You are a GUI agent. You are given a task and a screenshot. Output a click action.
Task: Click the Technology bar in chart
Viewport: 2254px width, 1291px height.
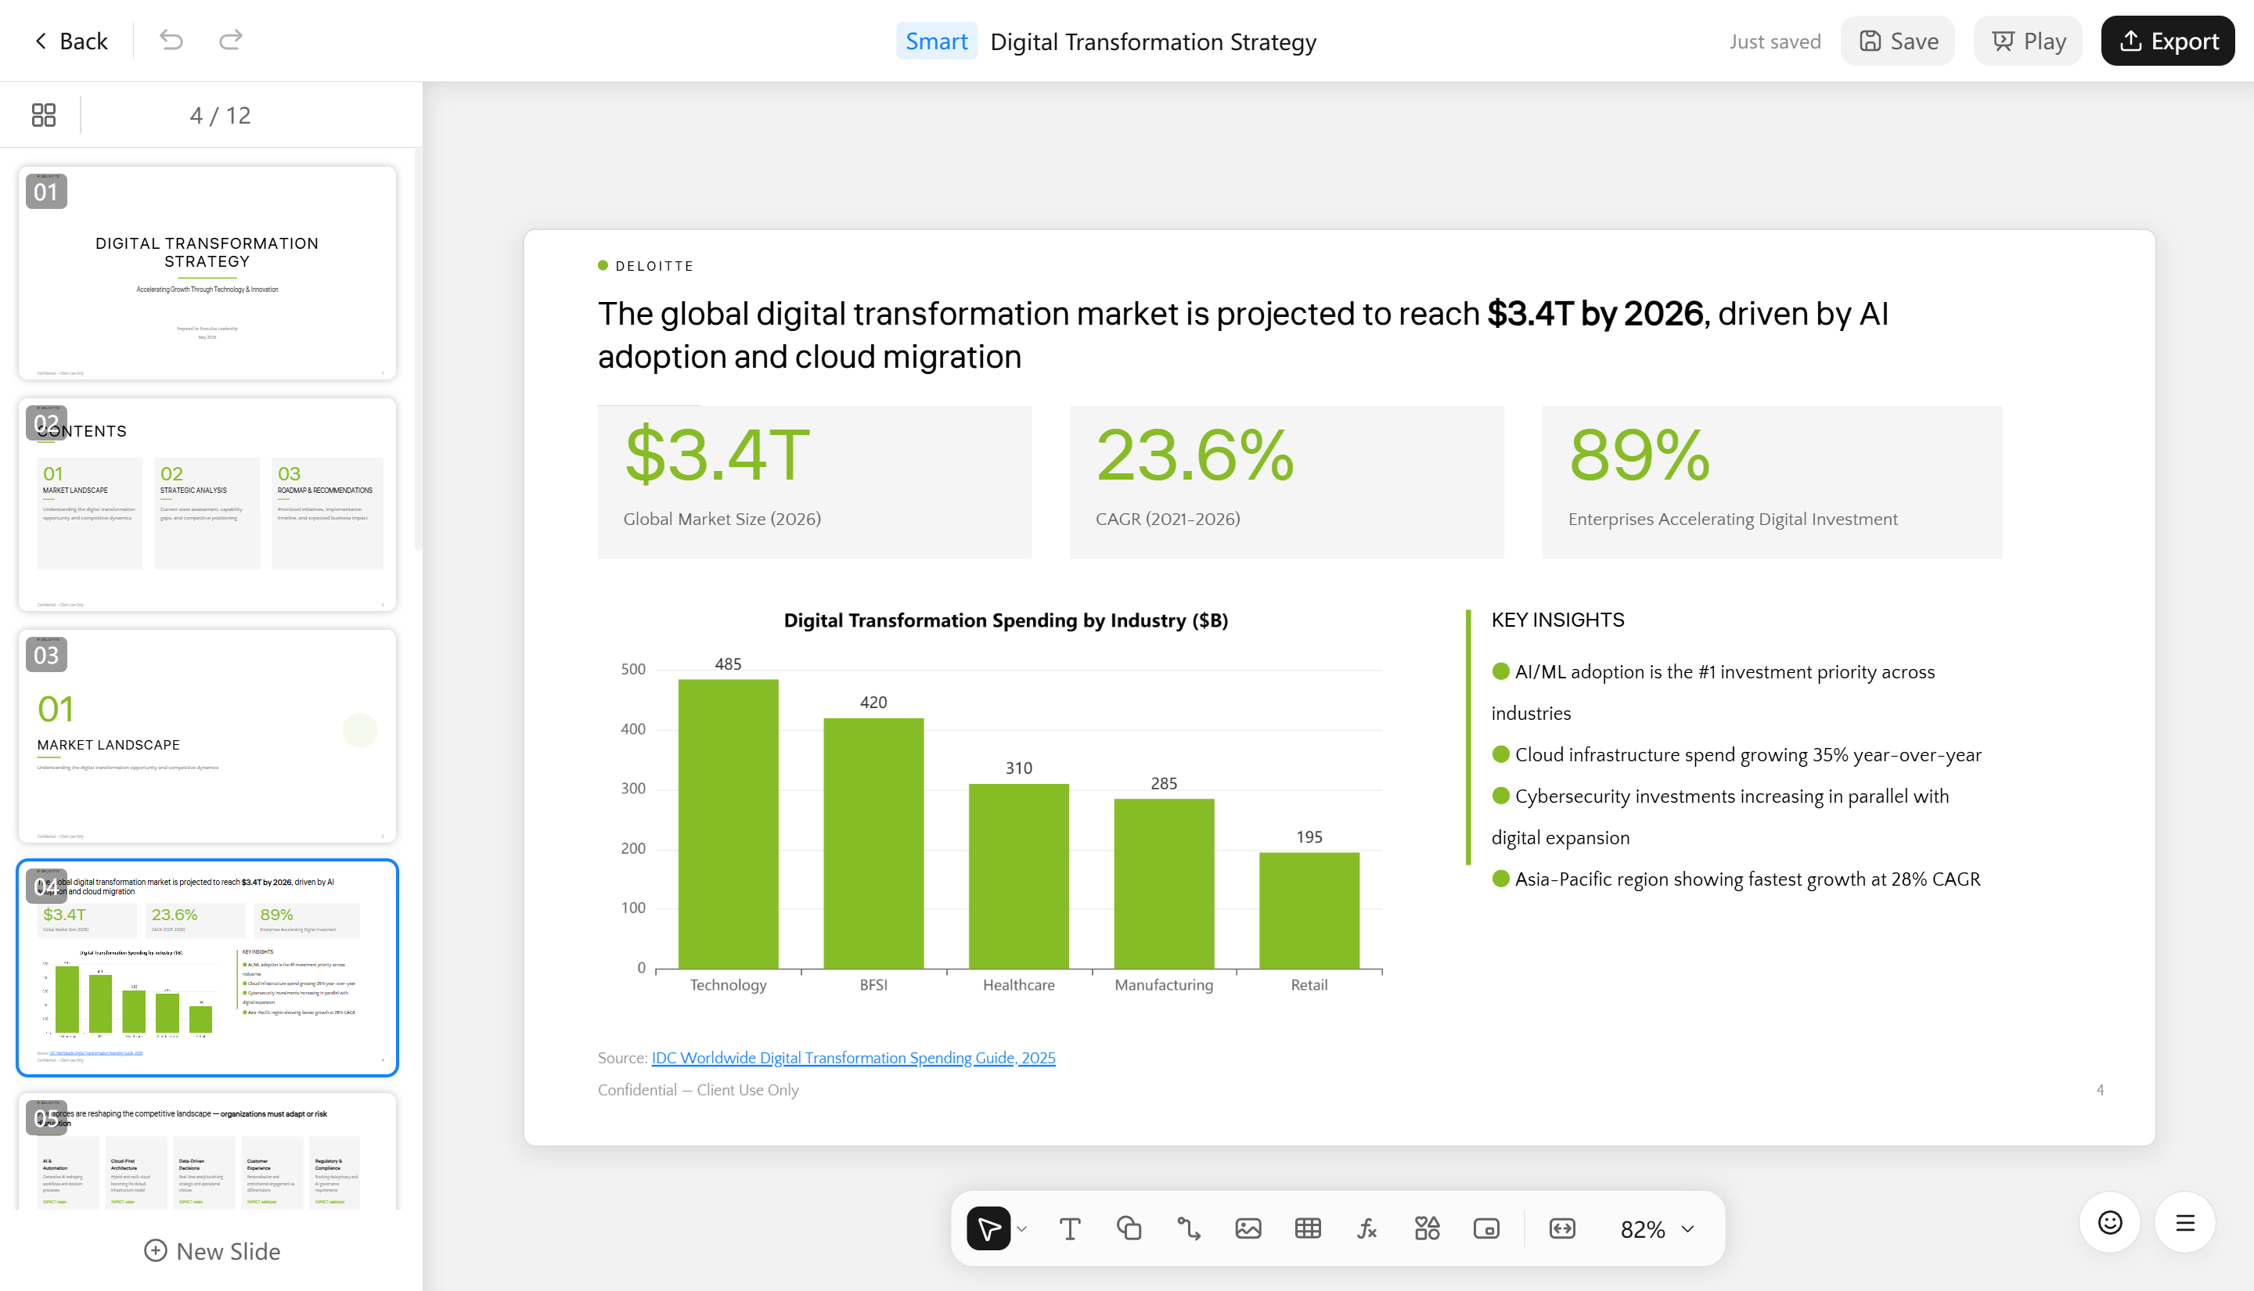tap(728, 824)
